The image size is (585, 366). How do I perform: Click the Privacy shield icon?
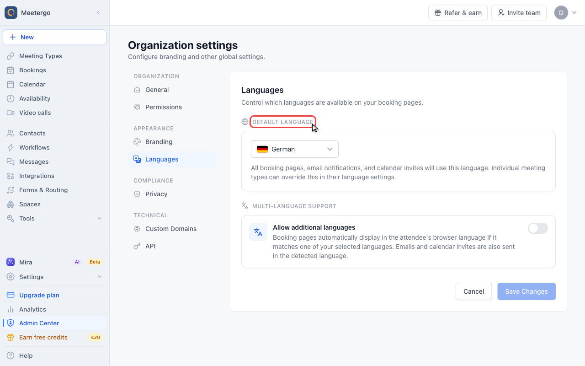click(x=137, y=194)
